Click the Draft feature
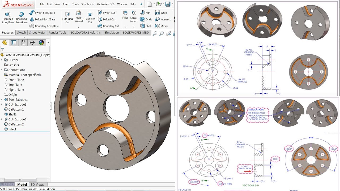The width and height of the screenshot is (340, 191). pos(146,19)
